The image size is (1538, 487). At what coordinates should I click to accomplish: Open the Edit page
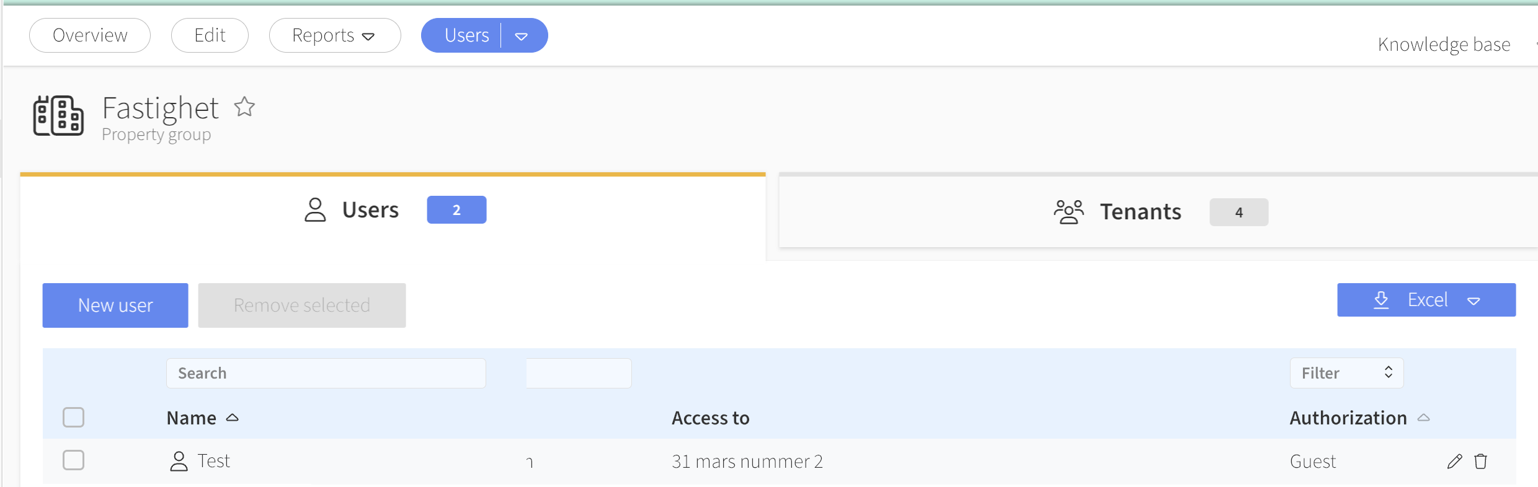pyautogui.click(x=210, y=35)
